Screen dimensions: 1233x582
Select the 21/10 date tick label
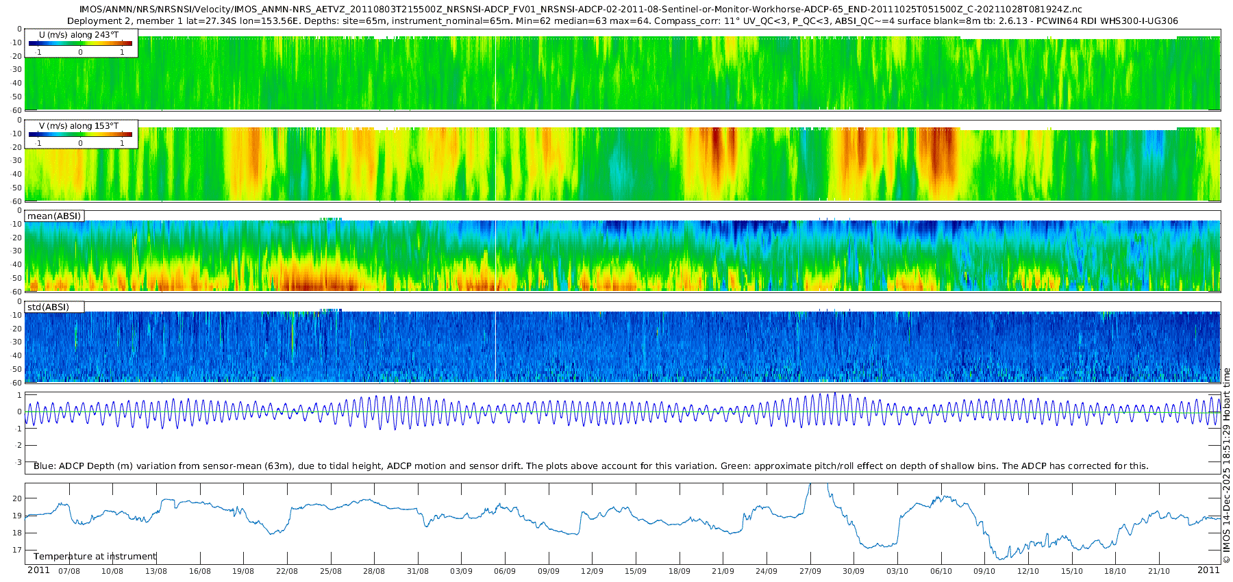(1159, 571)
